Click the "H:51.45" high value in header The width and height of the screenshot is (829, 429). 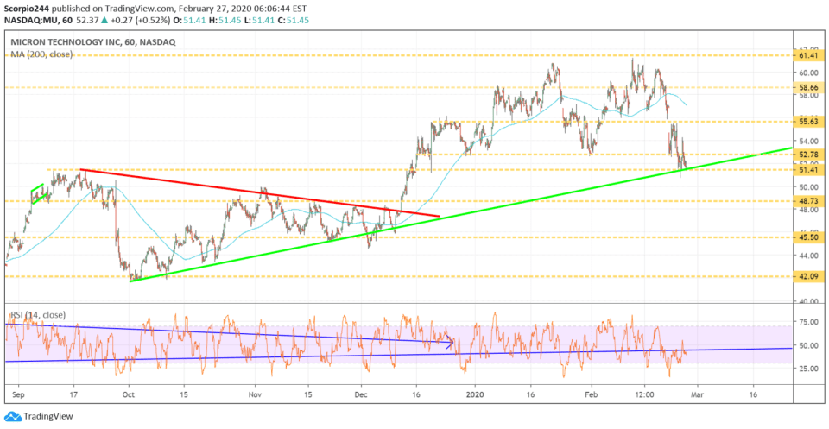[x=226, y=21]
